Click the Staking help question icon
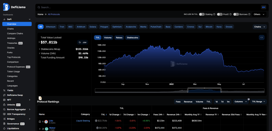The image size is (272, 131). tap(214, 14)
